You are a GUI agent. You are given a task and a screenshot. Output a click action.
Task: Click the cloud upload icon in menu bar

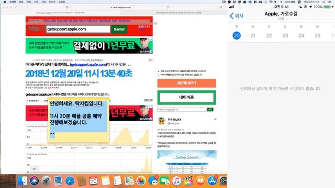click(261, 2)
